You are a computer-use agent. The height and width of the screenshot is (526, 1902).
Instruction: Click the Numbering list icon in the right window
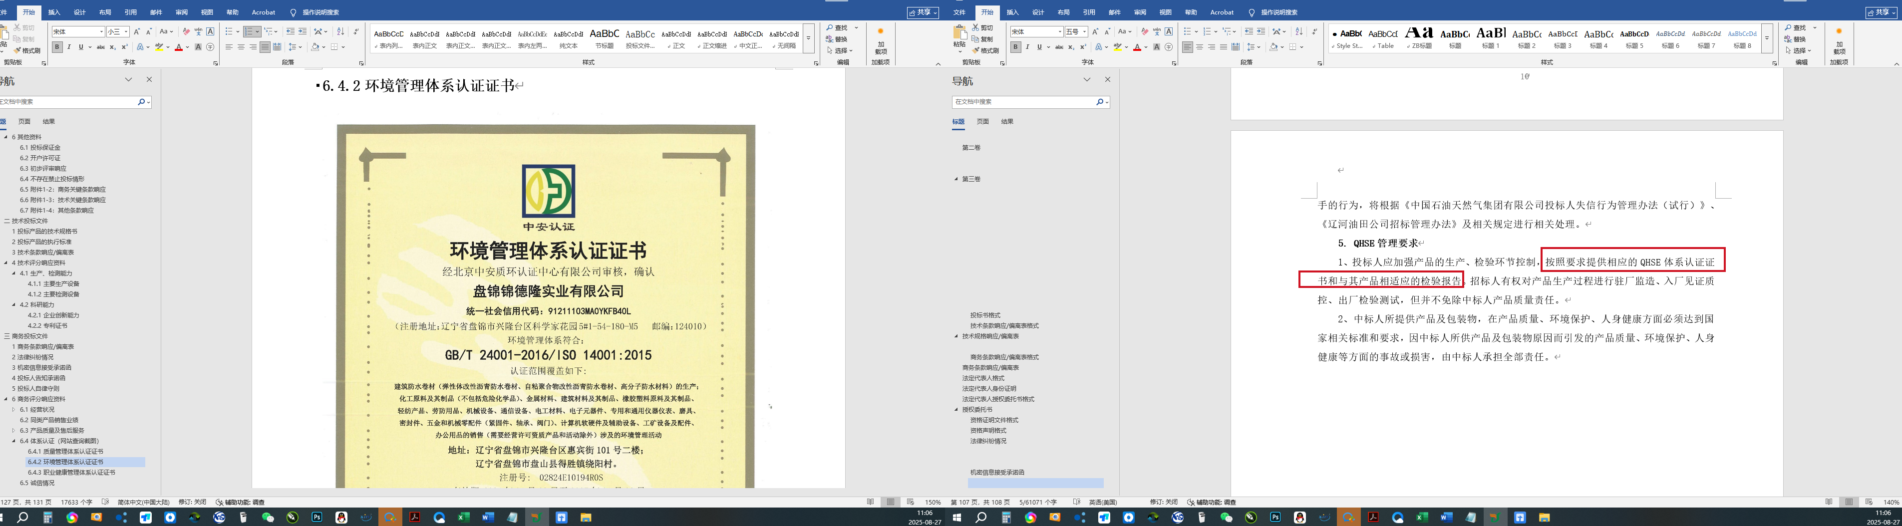[x=1208, y=32]
